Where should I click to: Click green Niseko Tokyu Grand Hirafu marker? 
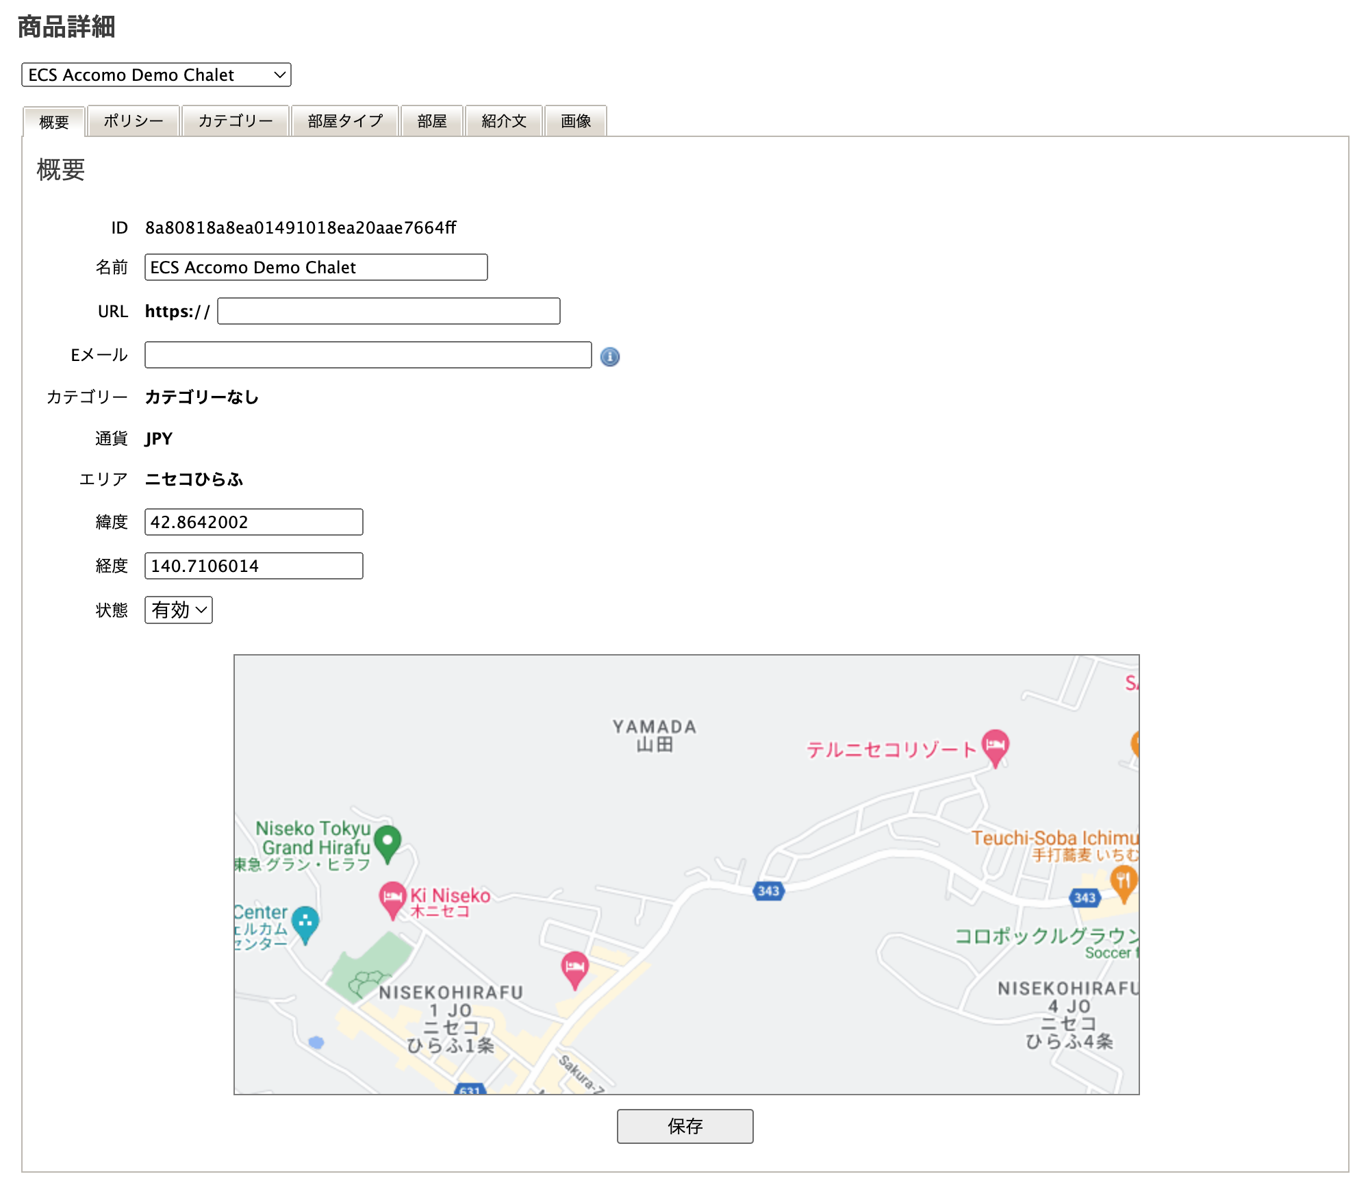coord(388,841)
